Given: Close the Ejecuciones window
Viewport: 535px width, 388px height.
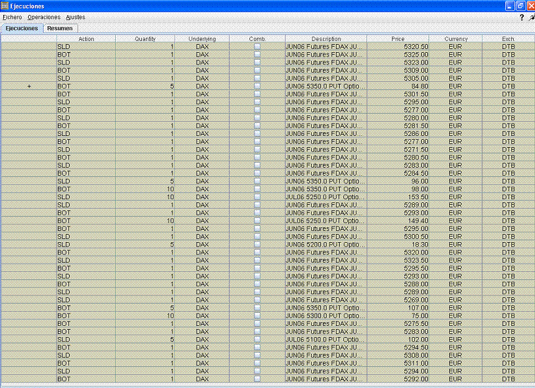Looking at the screenshot, I should (x=530, y=6).
